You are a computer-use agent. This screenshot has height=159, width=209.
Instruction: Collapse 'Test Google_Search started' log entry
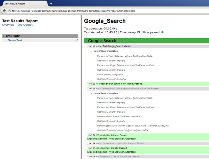(x=100, y=46)
